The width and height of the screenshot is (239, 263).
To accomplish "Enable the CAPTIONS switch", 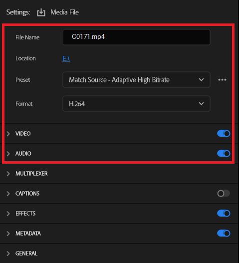I will 224,194.
